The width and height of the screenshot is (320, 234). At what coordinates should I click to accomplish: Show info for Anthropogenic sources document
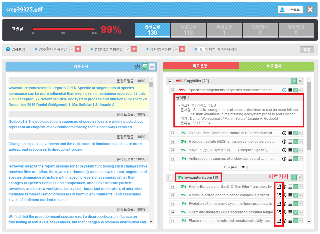pos(284,159)
